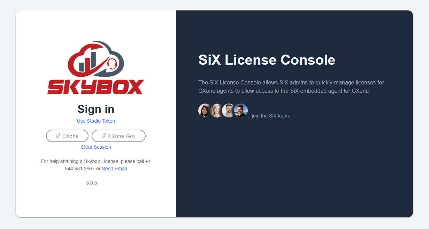Click the '...join the SiX team' text
The image size is (429, 229).
pos(269,116)
